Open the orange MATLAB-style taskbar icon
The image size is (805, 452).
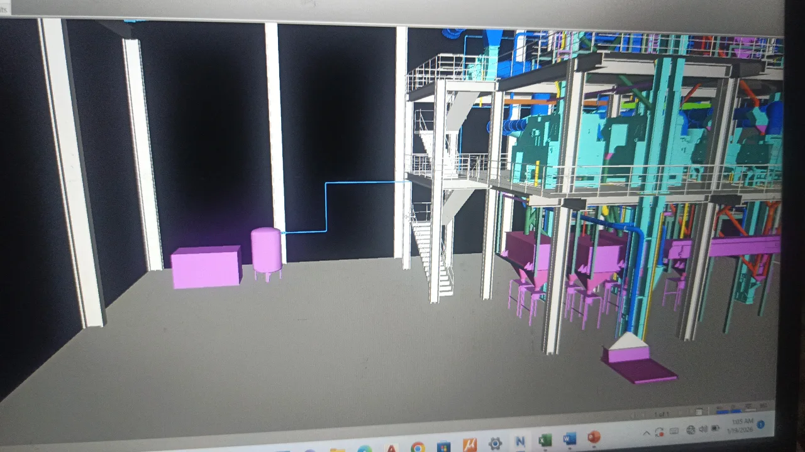click(469, 445)
